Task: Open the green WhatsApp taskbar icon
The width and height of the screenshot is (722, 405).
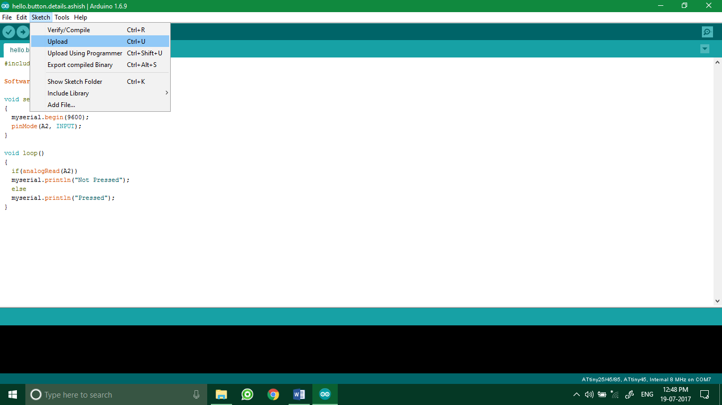Action: click(247, 394)
